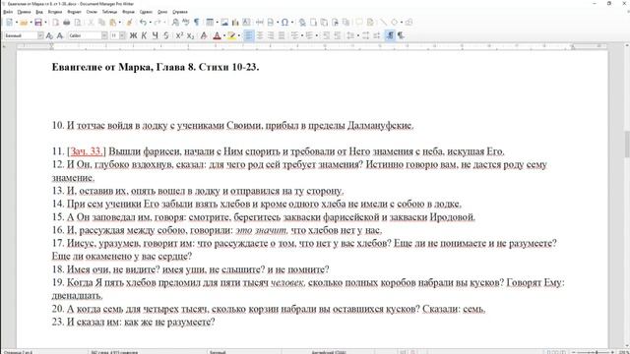Expand the Paste options dropdown arrow
This screenshot has height=354, width=630.
[120, 23]
